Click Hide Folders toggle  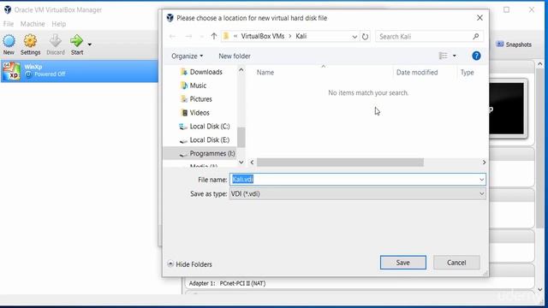click(190, 264)
